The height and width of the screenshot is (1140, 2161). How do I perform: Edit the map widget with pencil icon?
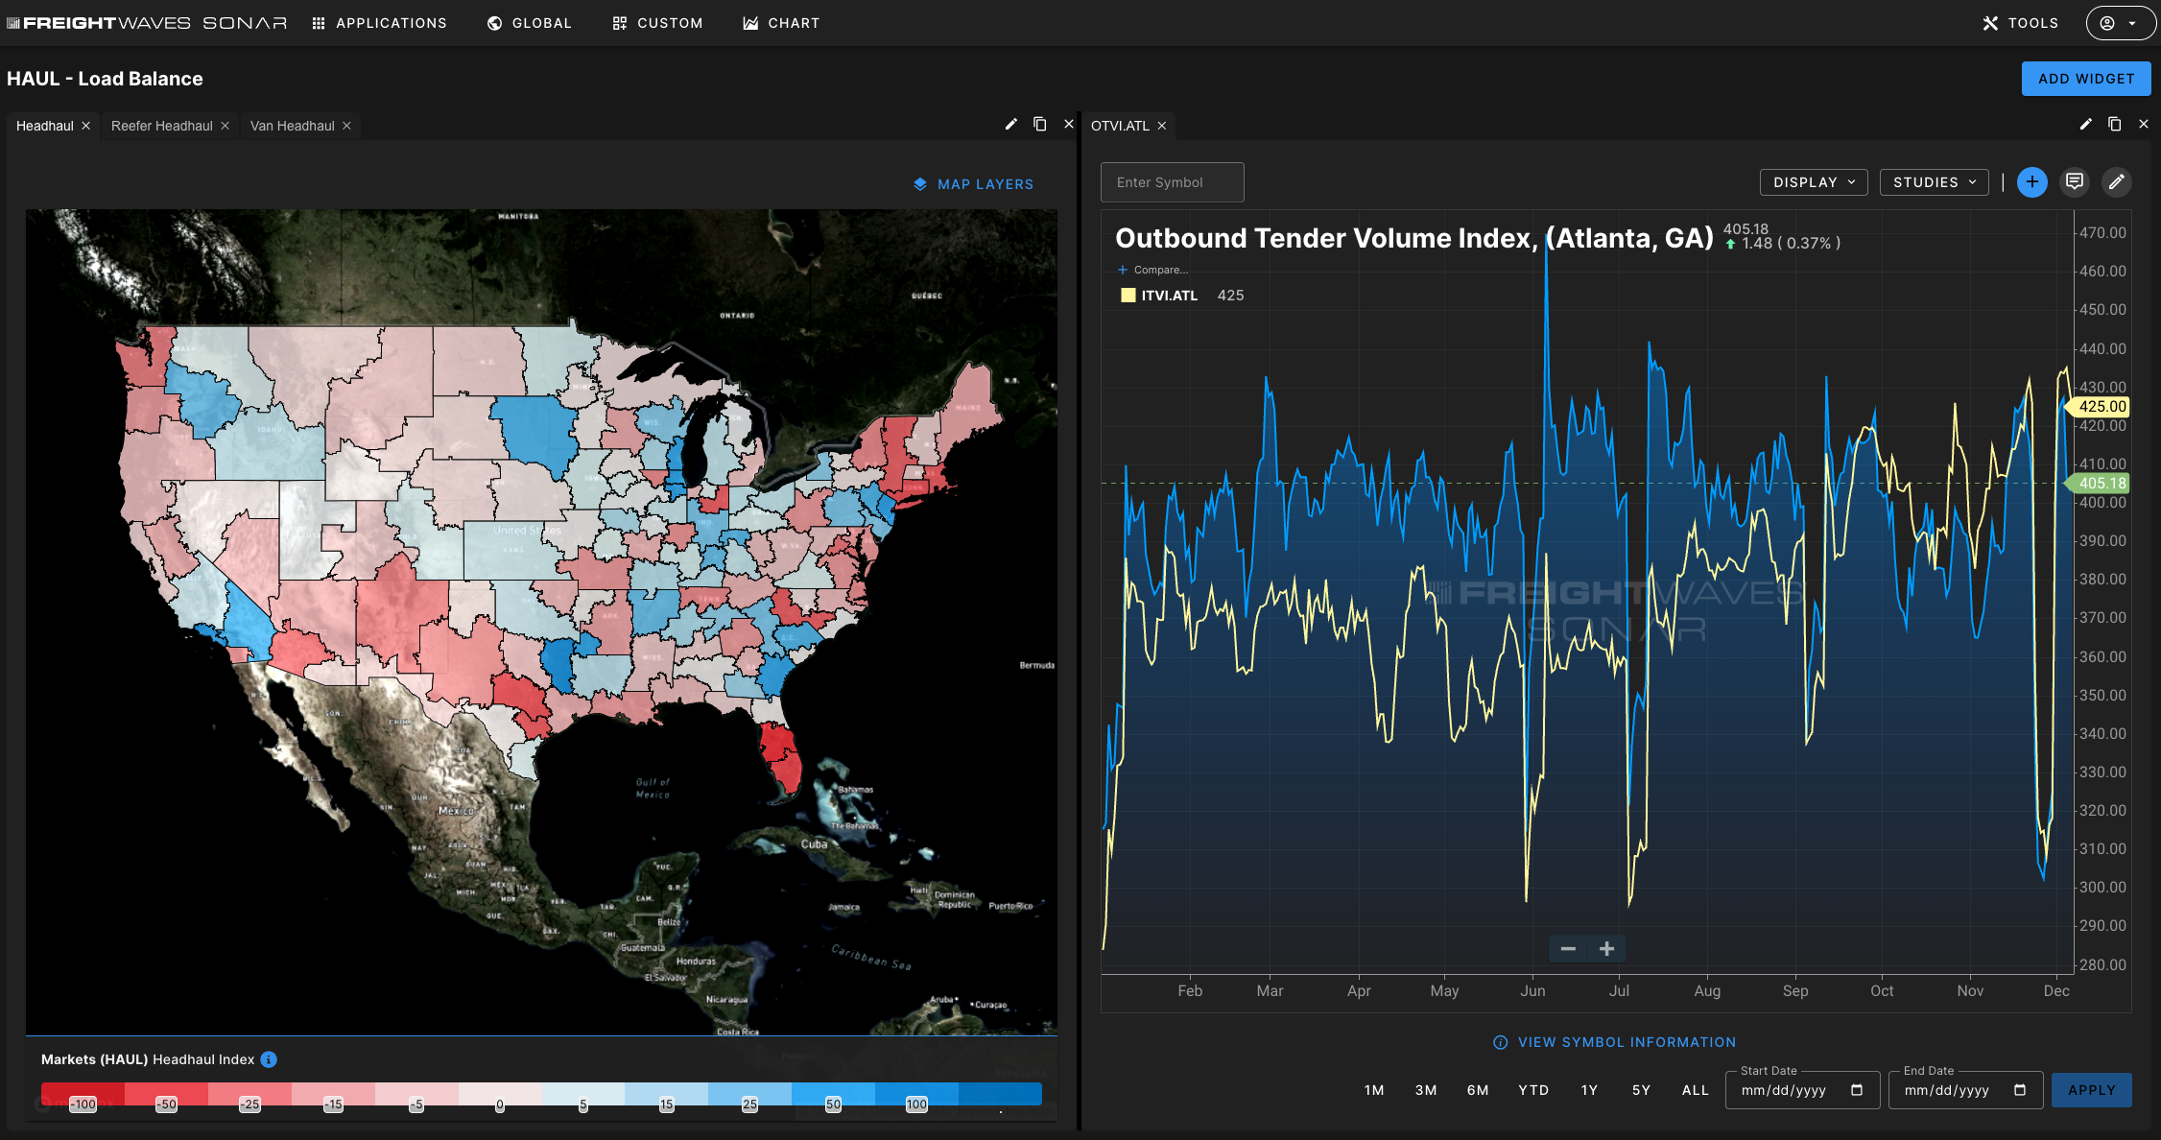pyautogui.click(x=1010, y=124)
